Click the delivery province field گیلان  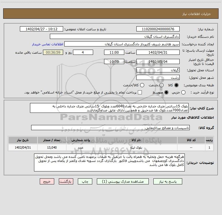coord(158,70)
